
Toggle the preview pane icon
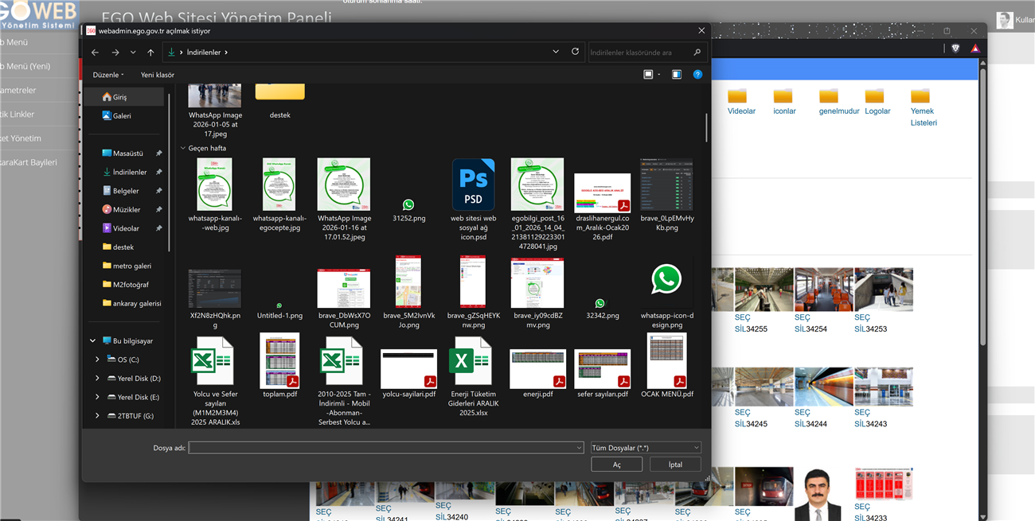click(x=676, y=75)
